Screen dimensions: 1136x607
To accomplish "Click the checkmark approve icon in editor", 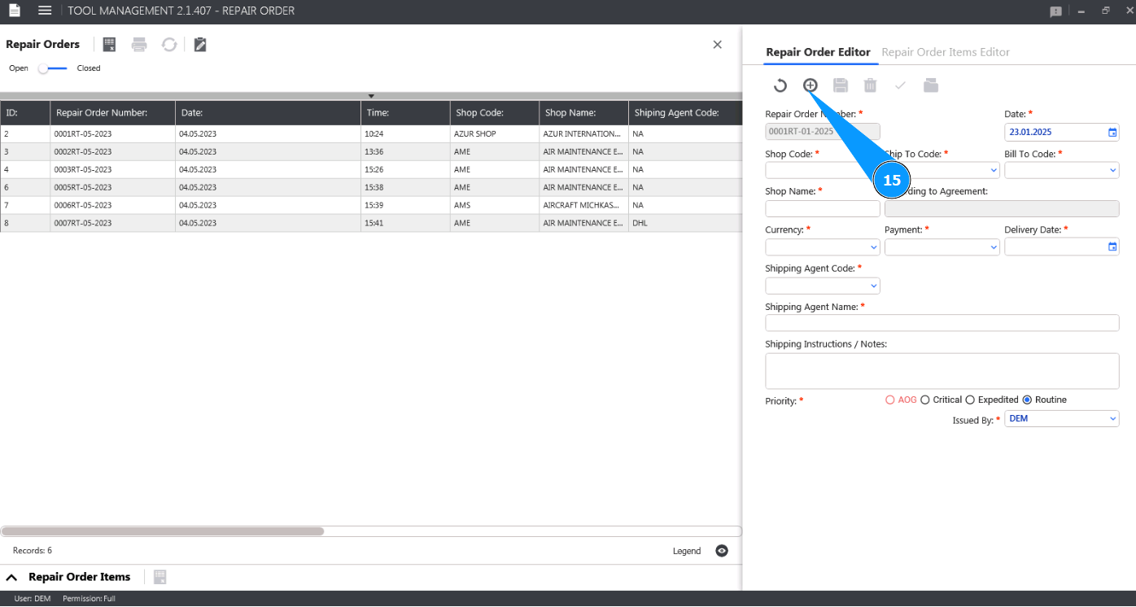I will (x=900, y=85).
